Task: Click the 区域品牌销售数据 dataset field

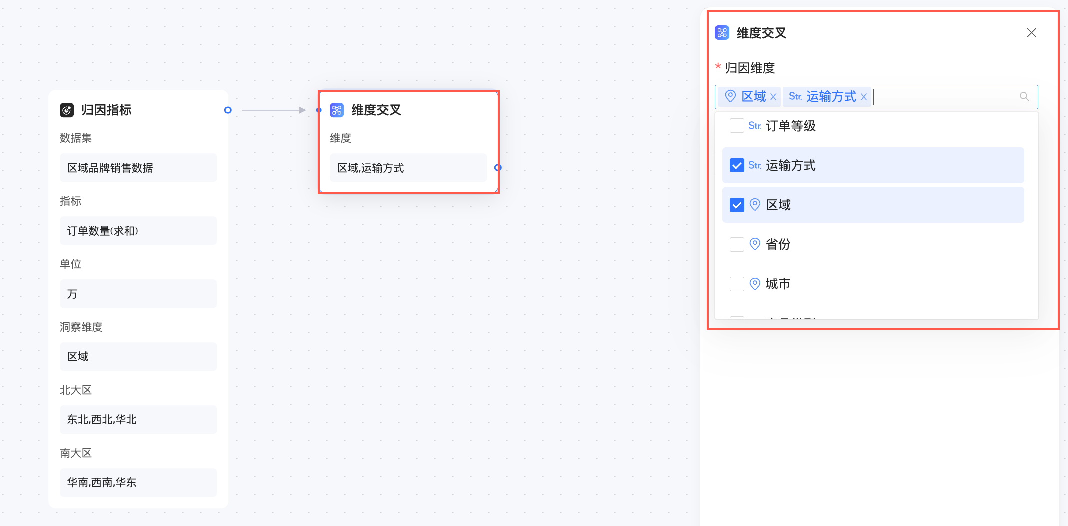Action: [138, 168]
